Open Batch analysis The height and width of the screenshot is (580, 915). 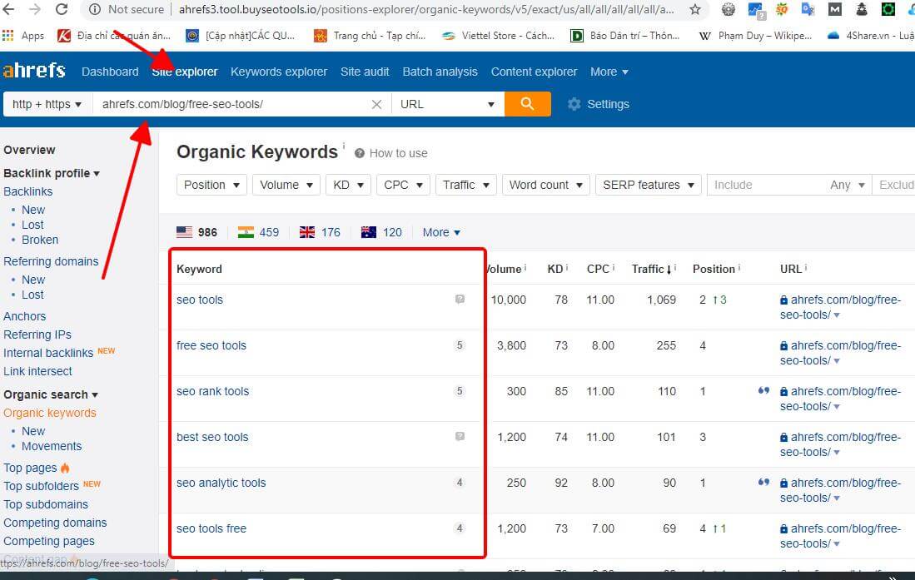(440, 72)
